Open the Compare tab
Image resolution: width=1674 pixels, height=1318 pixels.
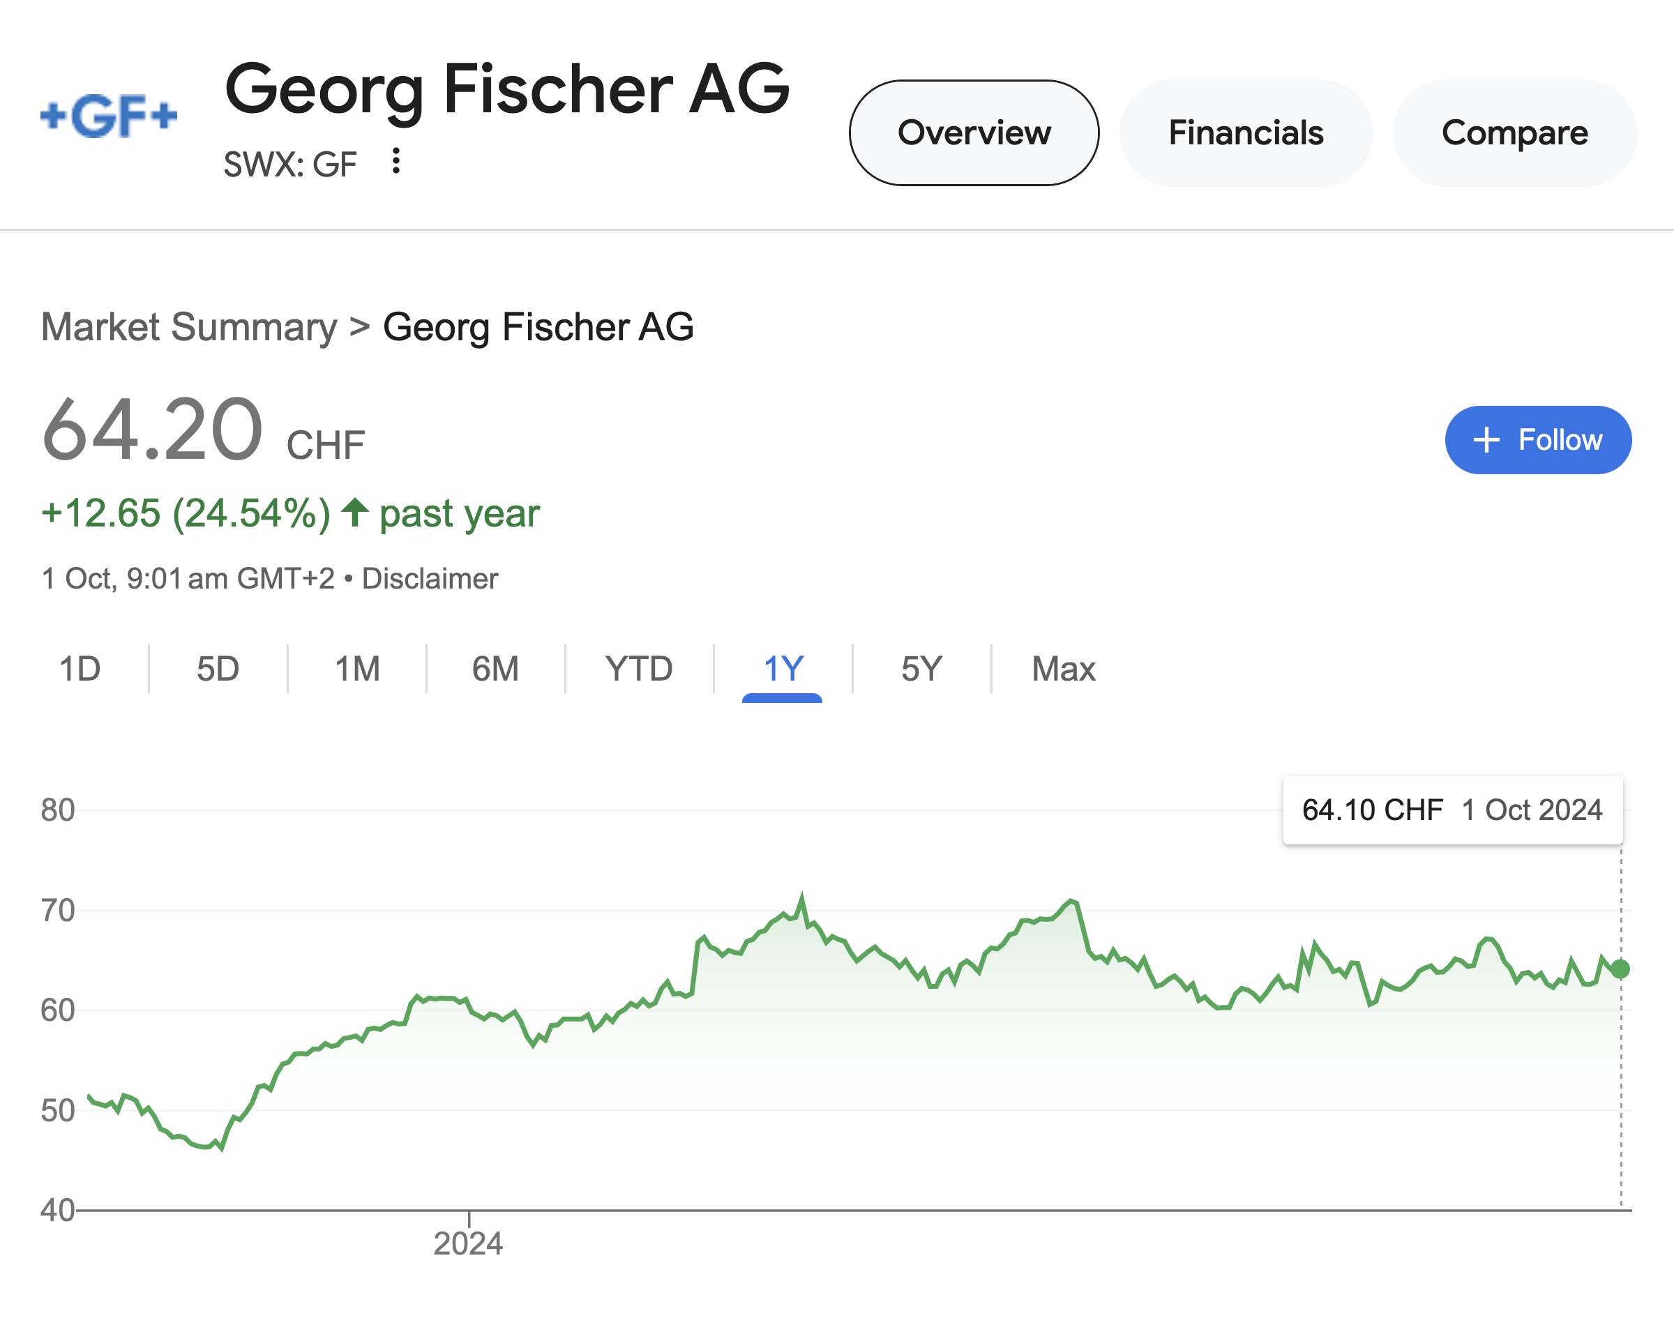pos(1514,132)
